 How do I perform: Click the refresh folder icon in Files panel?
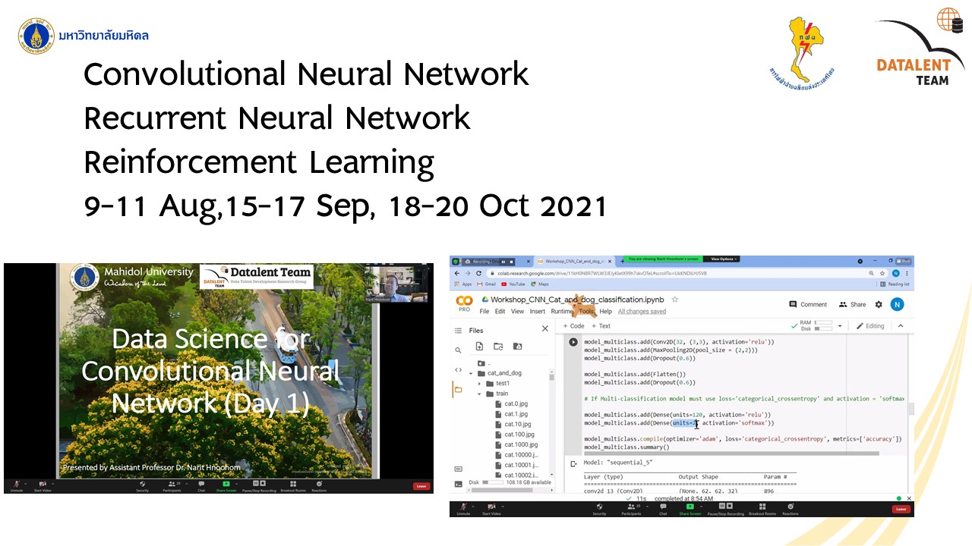(x=498, y=347)
